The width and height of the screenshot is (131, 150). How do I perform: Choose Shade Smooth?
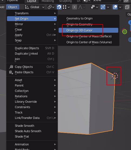click(32, 126)
